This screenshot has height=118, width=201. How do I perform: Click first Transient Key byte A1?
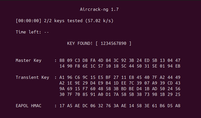click(62, 77)
